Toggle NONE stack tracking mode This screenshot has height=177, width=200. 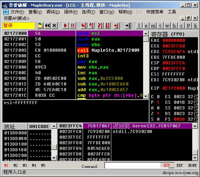pyautogui.click(x=192, y=165)
